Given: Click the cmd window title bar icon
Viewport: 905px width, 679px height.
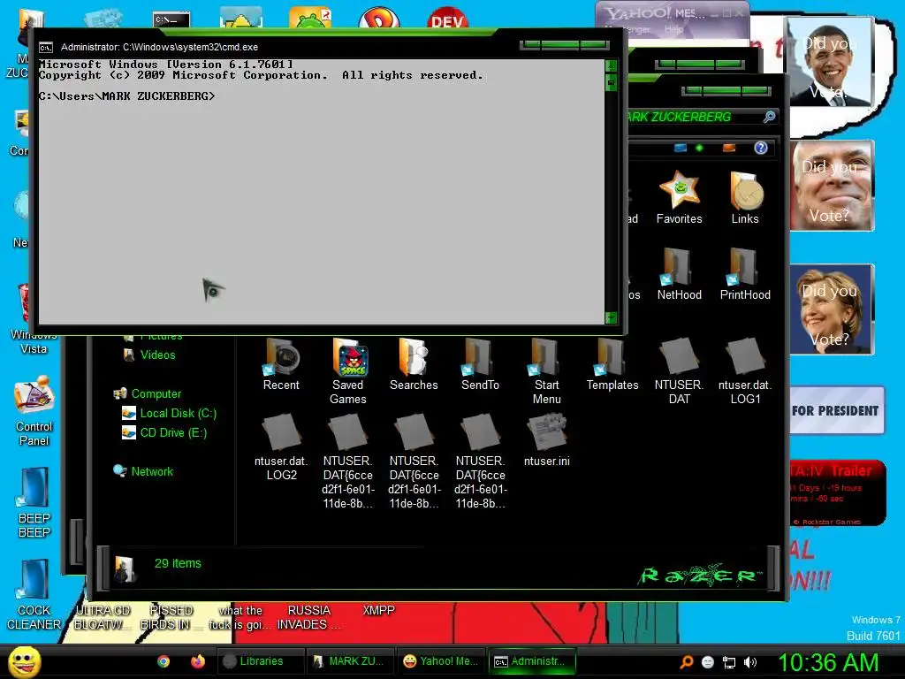Looking at the screenshot, I should [46, 48].
